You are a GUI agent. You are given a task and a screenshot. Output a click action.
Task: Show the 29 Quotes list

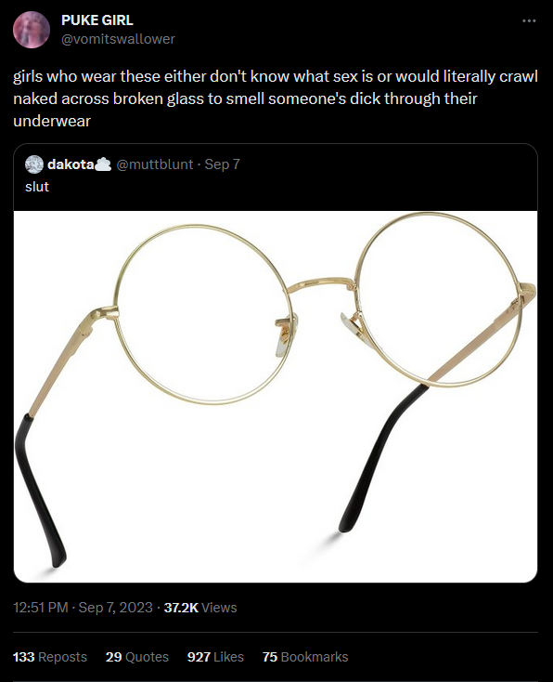point(136,657)
